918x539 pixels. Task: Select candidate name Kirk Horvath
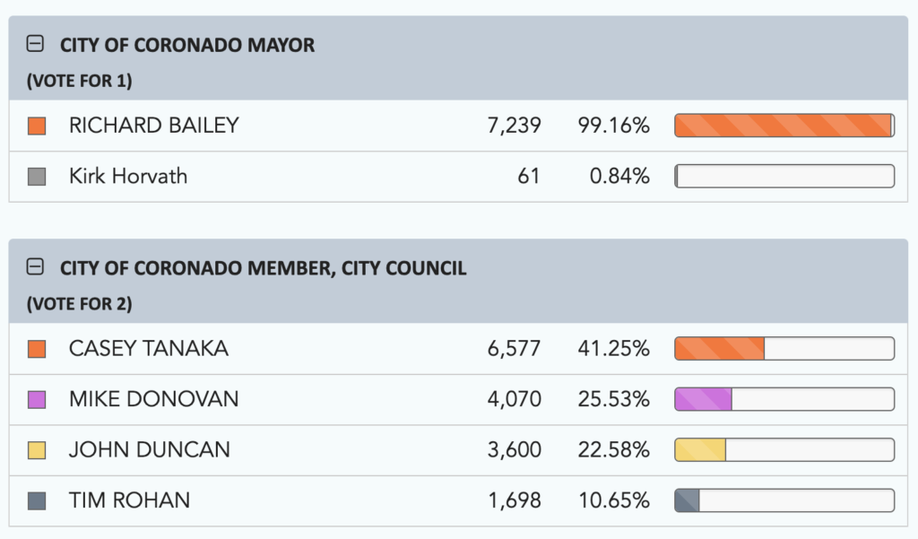[128, 176]
